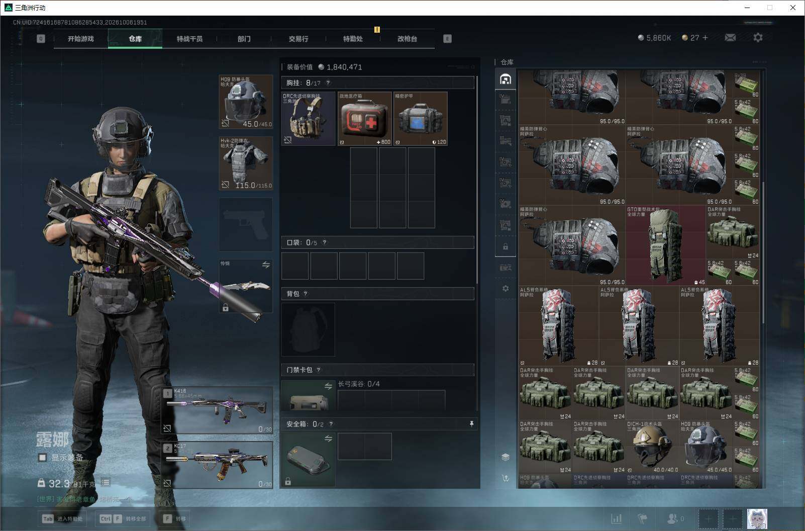Click the warehouse item grid scrollbar
This screenshot has width=805, height=531.
[x=763, y=251]
